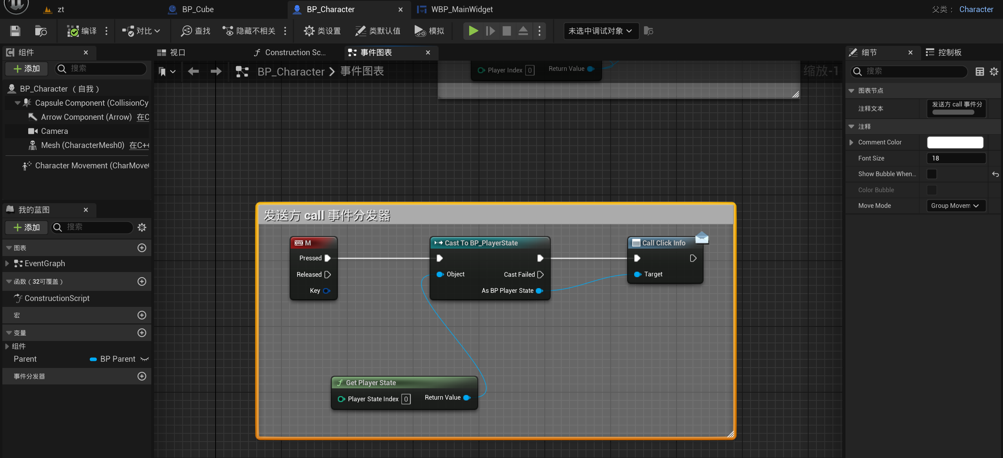Click the white Comment Color swatch

(955, 142)
